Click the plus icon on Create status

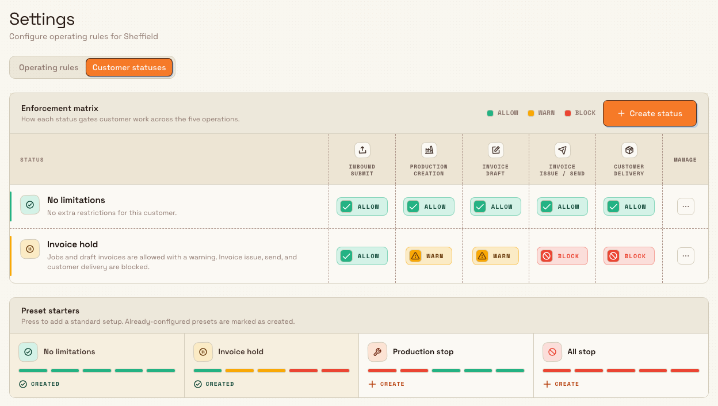click(x=621, y=114)
